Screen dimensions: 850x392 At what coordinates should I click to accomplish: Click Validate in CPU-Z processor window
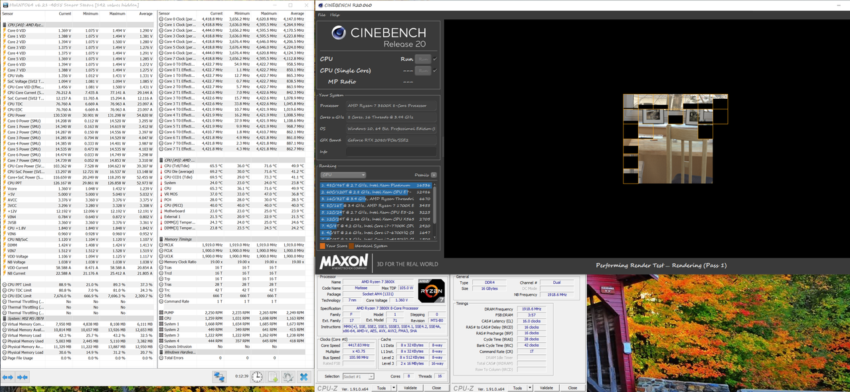coord(410,388)
